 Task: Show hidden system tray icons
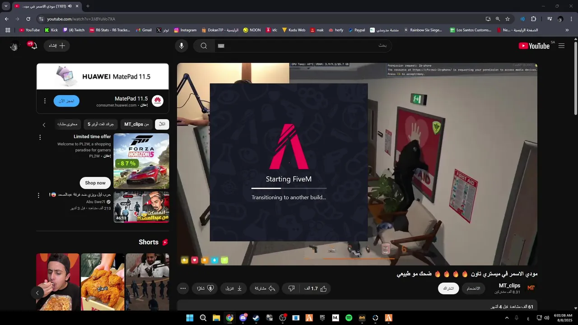(x=507, y=318)
